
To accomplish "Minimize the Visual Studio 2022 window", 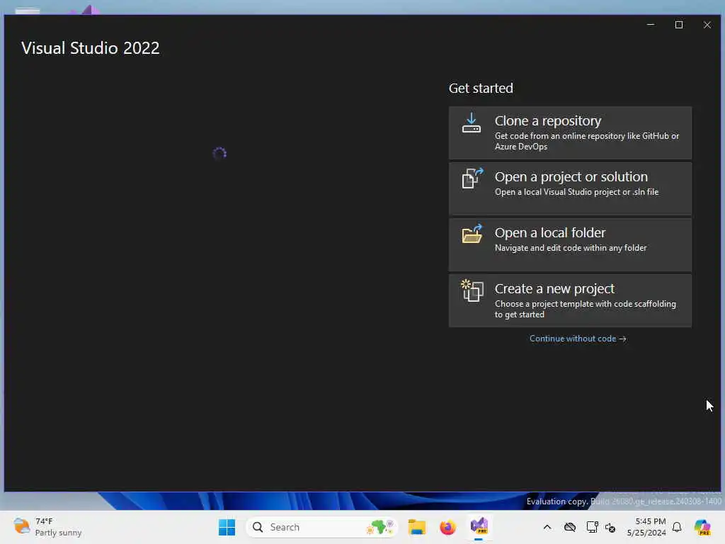I will point(651,25).
